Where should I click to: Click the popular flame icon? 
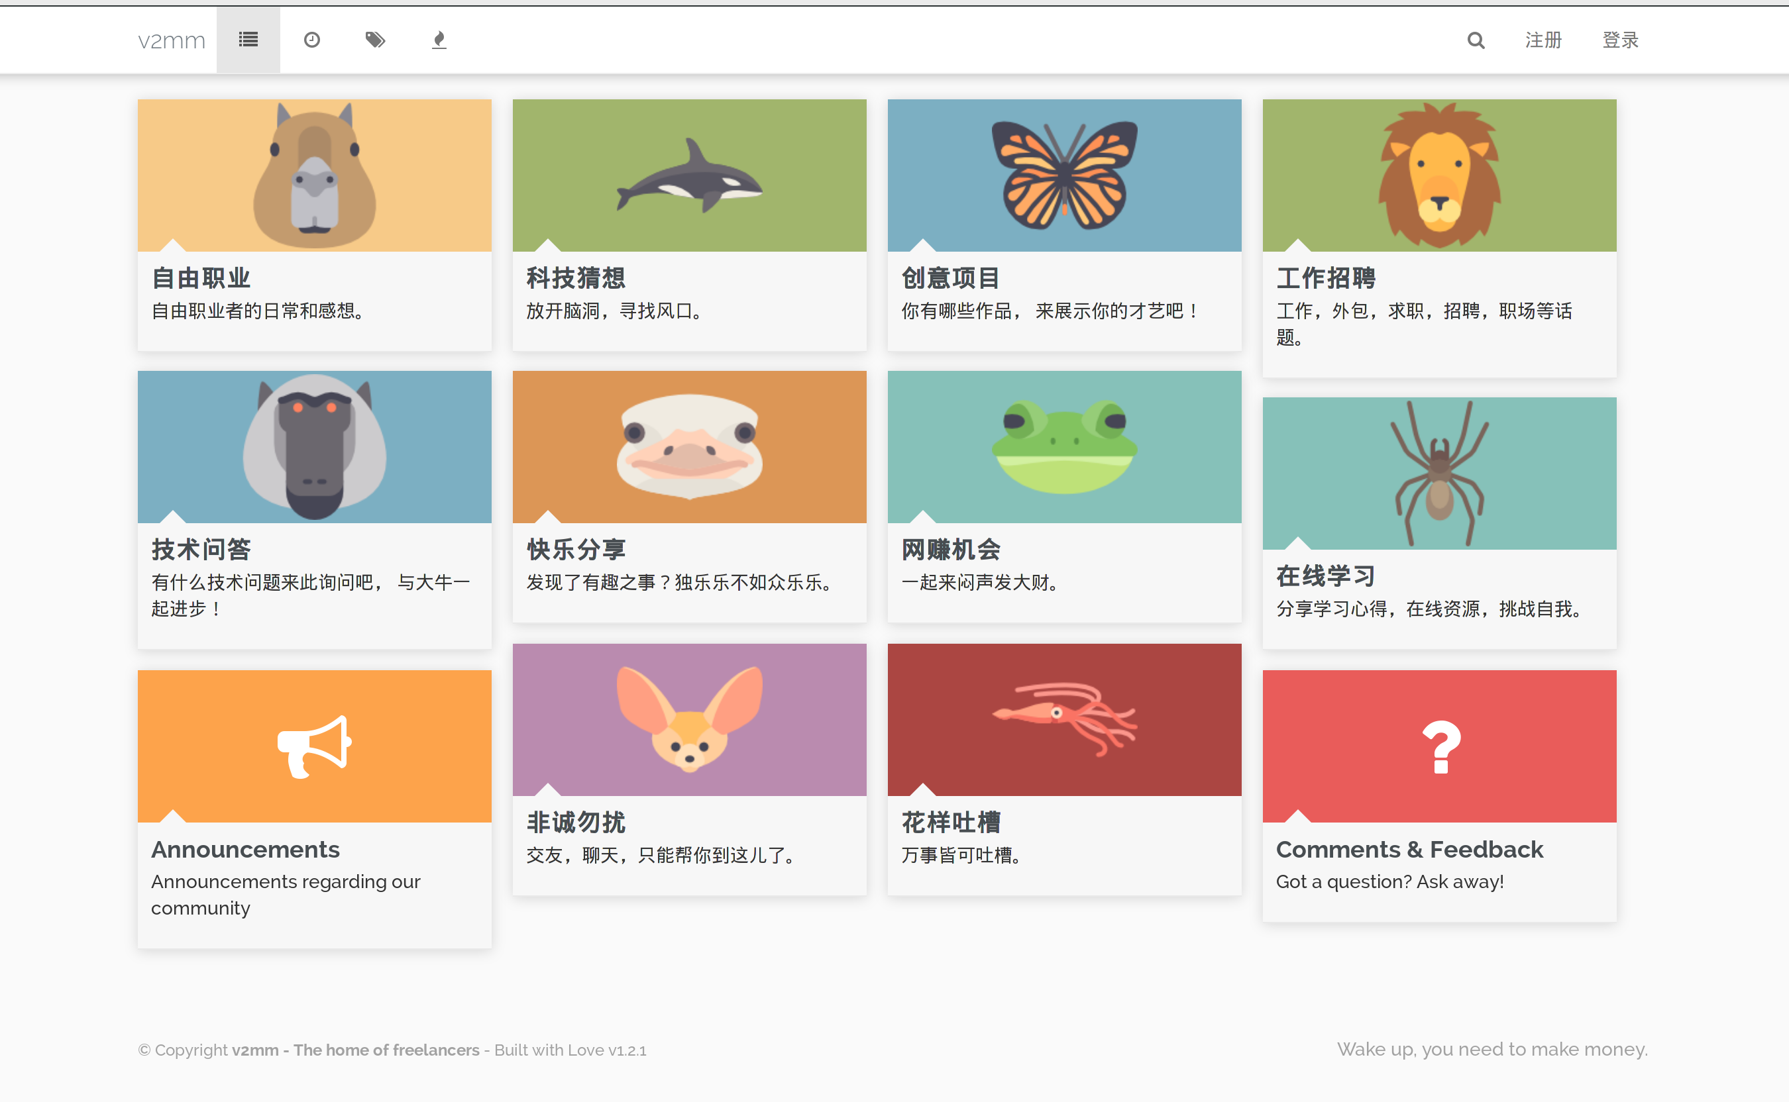pos(439,40)
